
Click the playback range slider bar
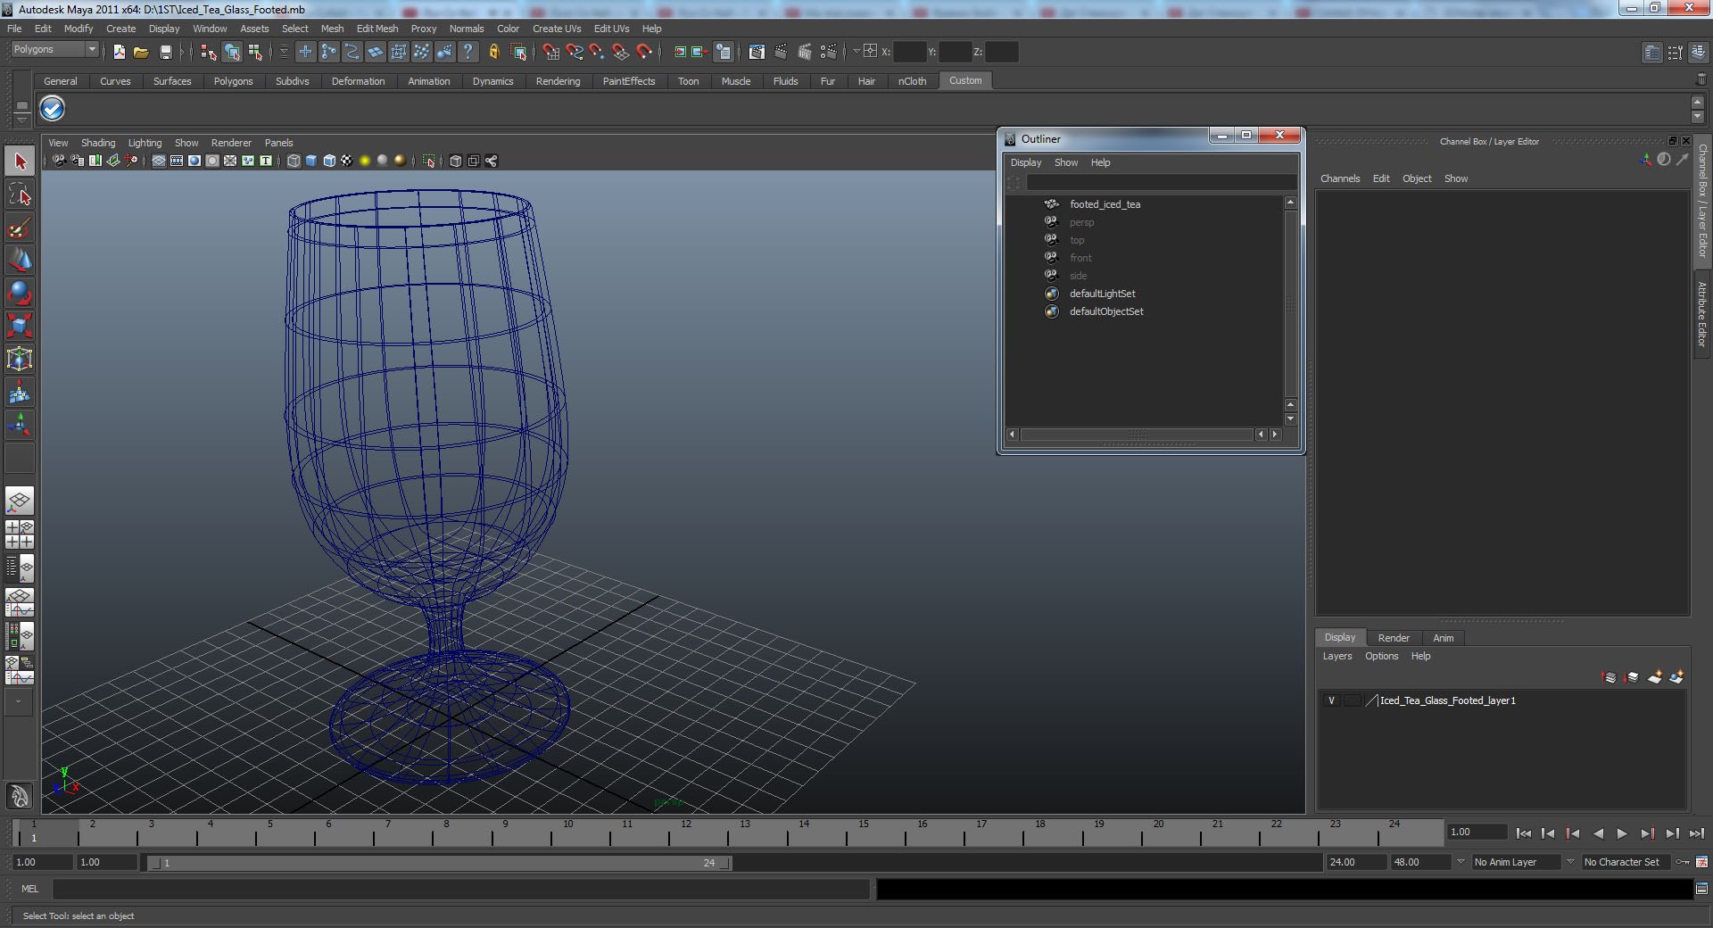[x=439, y=863]
